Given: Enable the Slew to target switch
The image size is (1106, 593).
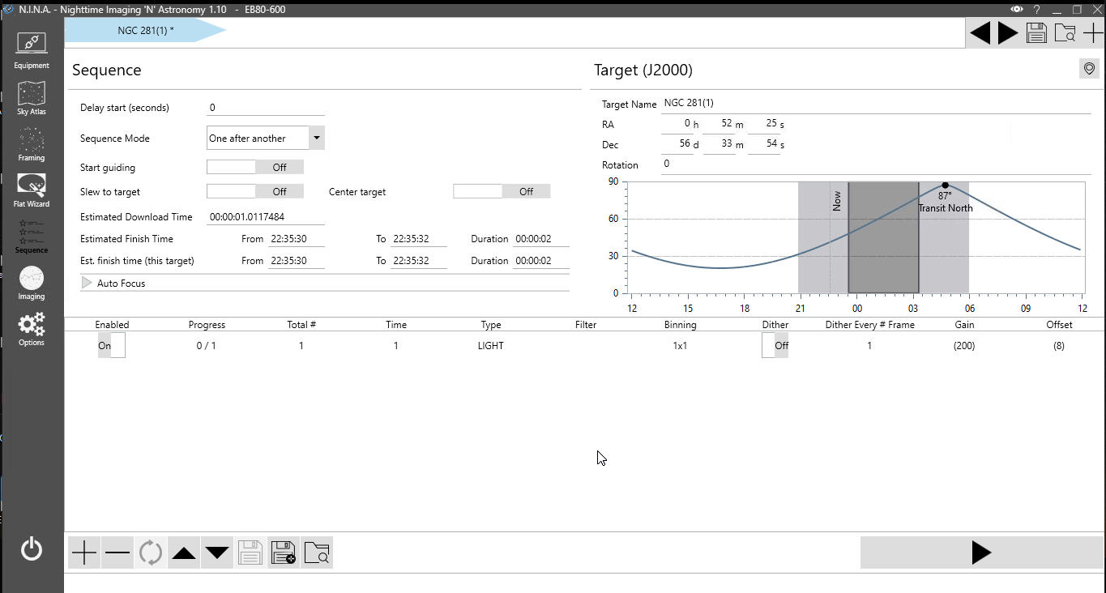Looking at the screenshot, I should (255, 192).
